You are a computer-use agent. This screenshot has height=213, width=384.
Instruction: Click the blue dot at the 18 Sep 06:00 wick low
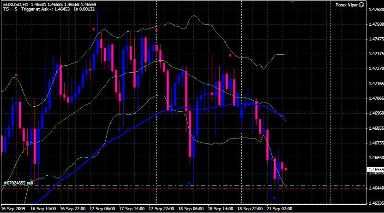pos(189,184)
